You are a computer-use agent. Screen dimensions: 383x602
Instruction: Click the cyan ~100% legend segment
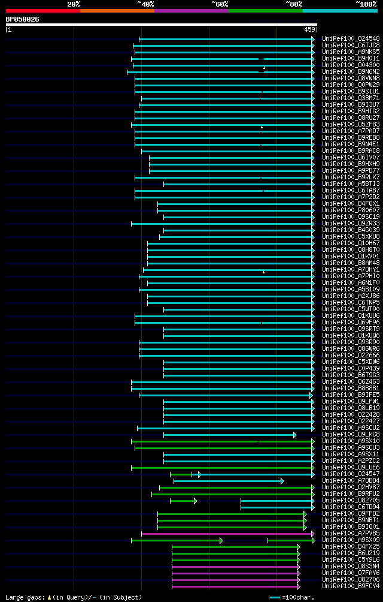pyautogui.click(x=340, y=11)
